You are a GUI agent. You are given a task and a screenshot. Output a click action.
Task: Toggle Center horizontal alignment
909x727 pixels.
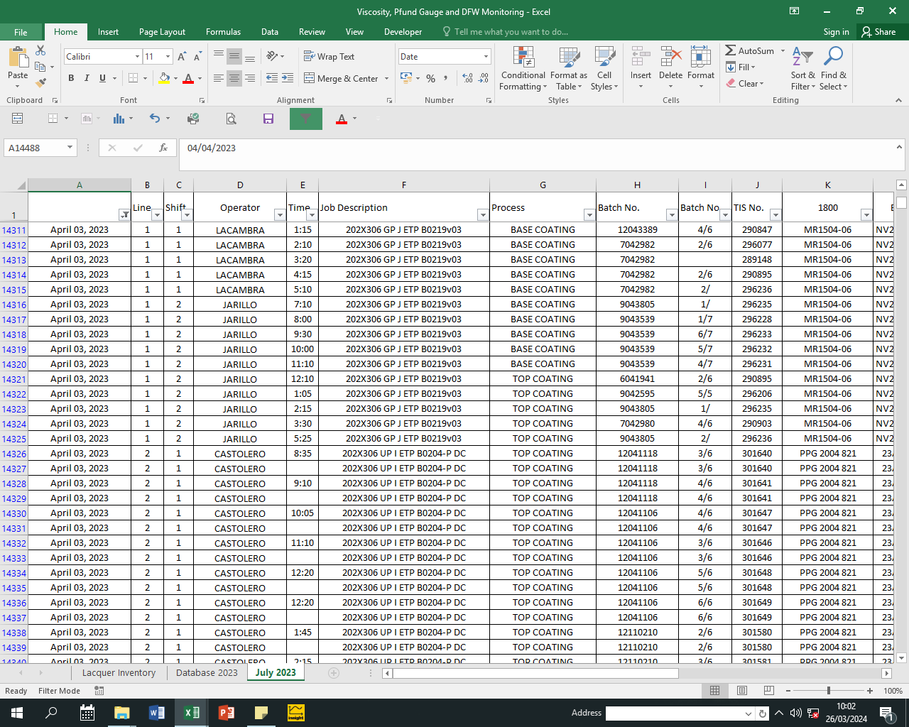click(234, 78)
